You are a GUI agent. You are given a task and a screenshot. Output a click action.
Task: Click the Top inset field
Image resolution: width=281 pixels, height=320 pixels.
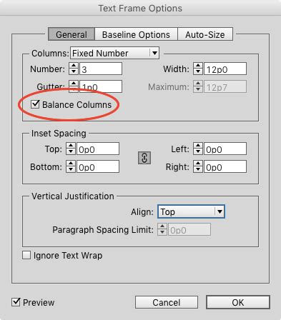tap(98, 149)
